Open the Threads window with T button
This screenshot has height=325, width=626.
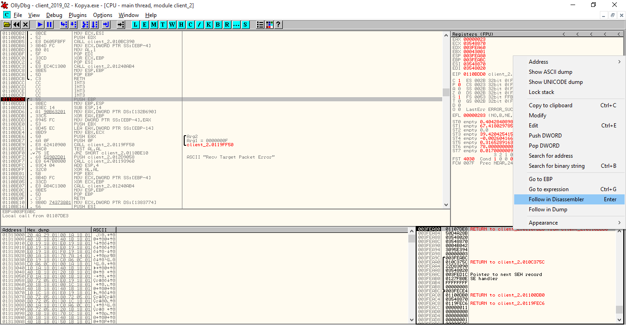(163, 24)
